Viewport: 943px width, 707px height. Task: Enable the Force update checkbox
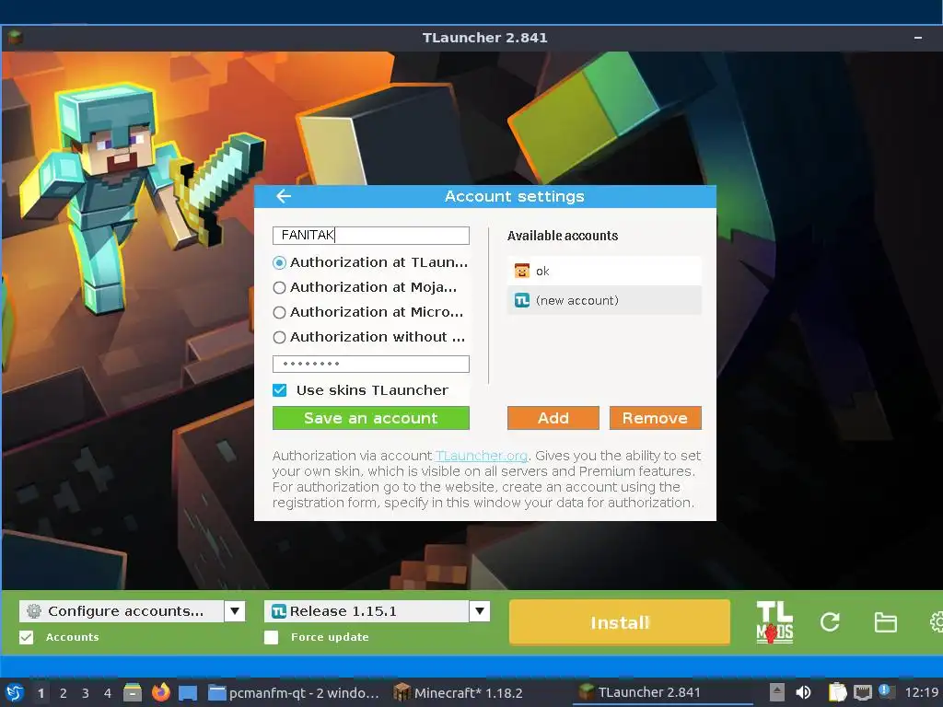pos(272,637)
